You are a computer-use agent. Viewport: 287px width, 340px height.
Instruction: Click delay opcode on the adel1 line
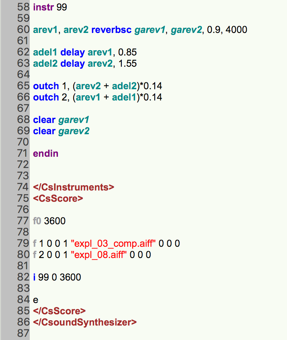point(73,52)
